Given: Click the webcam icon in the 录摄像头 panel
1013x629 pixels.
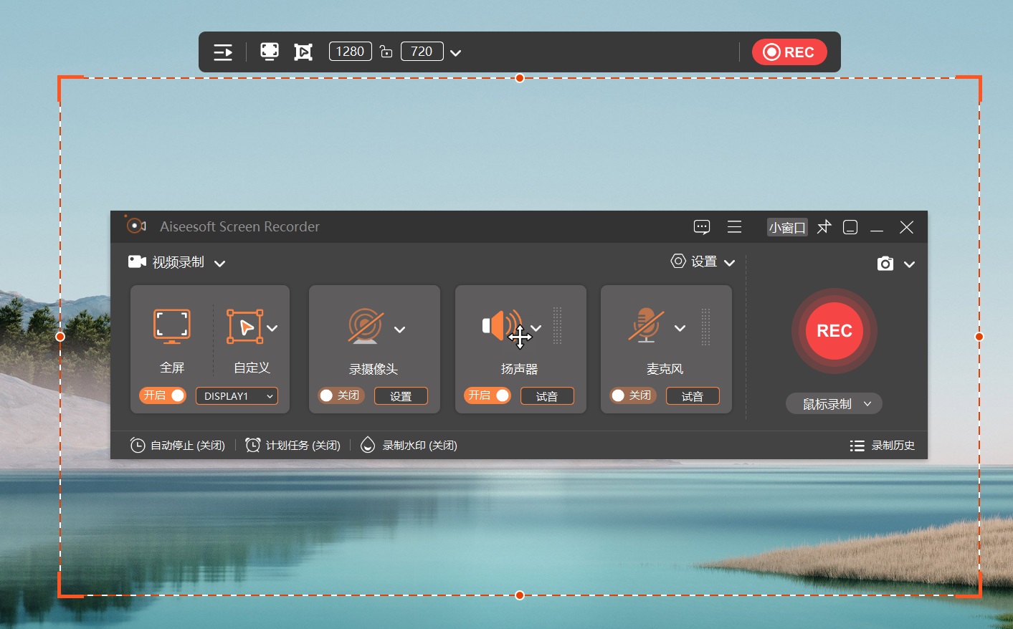Looking at the screenshot, I should click(x=366, y=324).
